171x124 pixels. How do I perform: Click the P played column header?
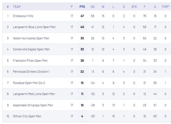point(72,7)
